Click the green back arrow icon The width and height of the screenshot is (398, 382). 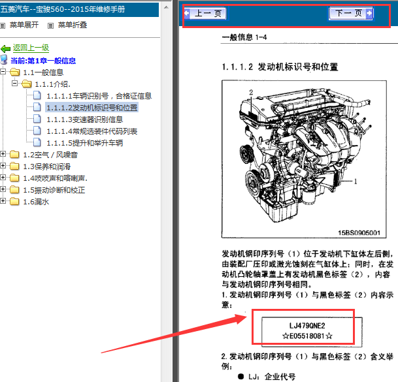coord(5,48)
